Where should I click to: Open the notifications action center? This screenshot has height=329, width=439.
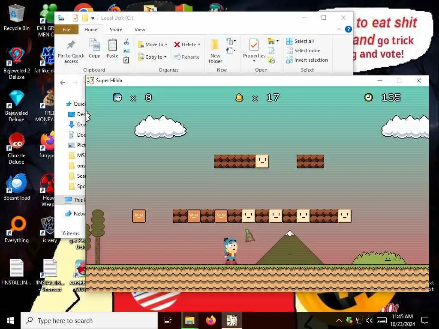pos(425,320)
